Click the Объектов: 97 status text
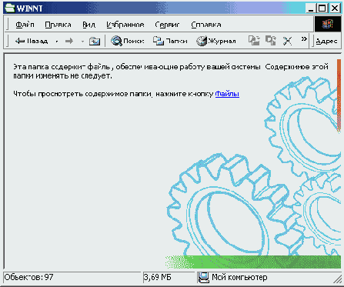Viewport: 344px width, 287px height. (x=28, y=277)
